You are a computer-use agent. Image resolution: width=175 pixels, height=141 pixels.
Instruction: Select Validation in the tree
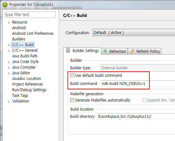pos(21,101)
